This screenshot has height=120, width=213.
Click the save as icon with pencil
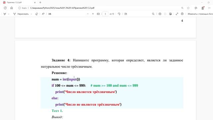pyautogui.click(x=170, y=14)
